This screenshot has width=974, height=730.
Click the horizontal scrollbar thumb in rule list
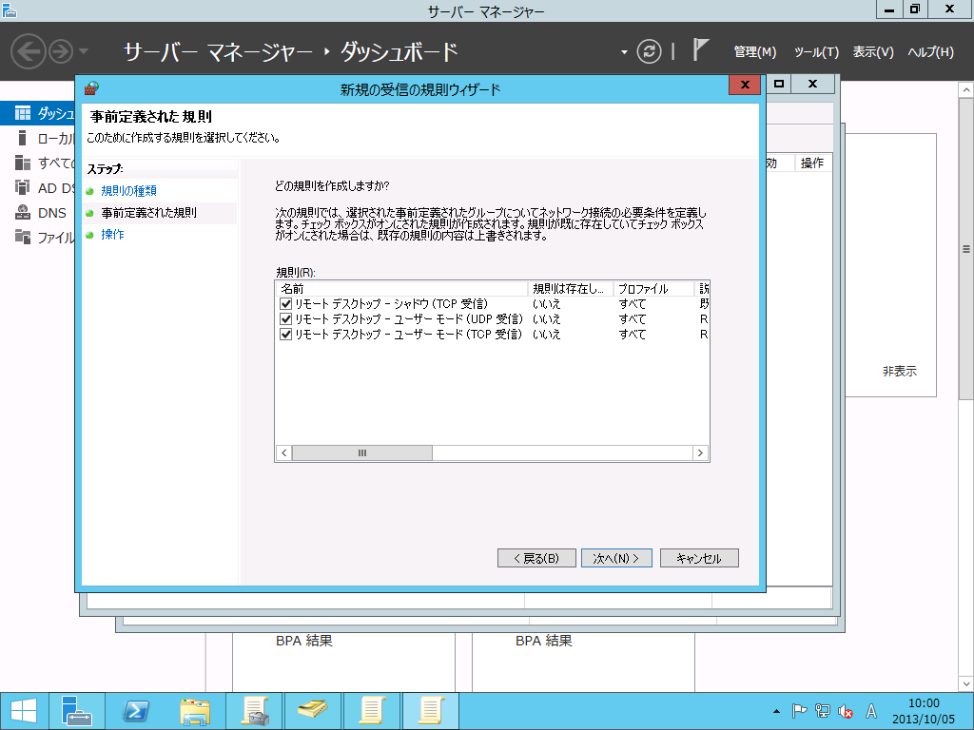pyautogui.click(x=362, y=453)
